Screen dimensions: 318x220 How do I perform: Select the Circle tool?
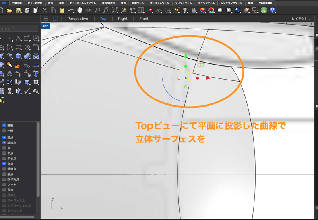[36, 38]
